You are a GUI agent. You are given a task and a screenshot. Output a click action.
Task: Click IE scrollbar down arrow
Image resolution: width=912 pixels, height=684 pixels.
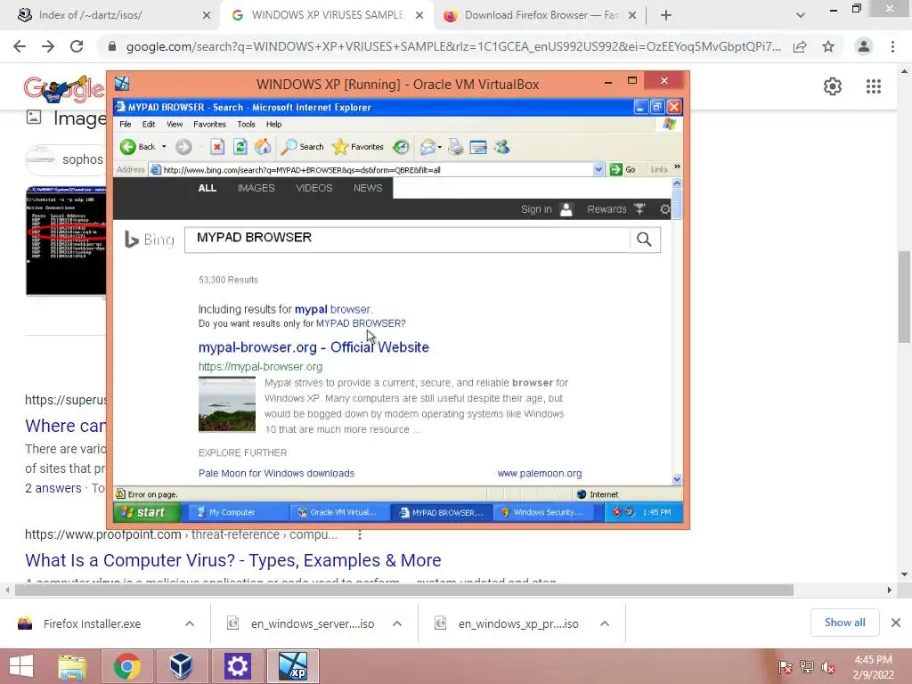click(677, 479)
